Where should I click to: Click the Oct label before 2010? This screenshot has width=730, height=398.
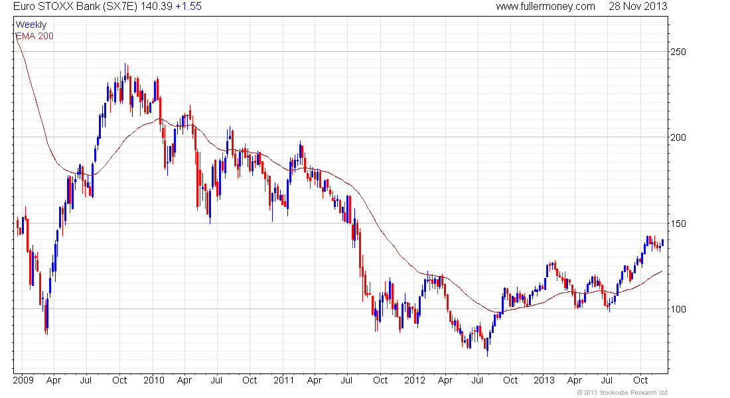(119, 380)
